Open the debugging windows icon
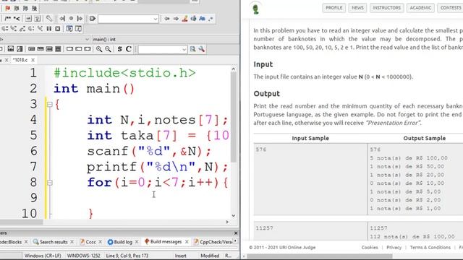The width and height of the screenshot is (463, 260). 69,29
